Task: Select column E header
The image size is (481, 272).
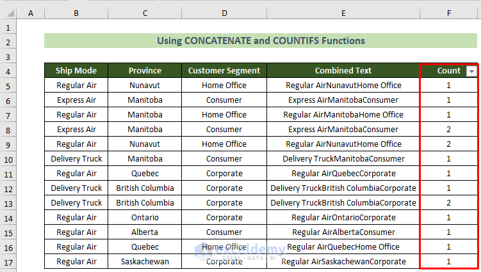Action: click(343, 13)
